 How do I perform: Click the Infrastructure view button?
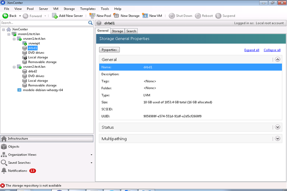tap(47, 139)
